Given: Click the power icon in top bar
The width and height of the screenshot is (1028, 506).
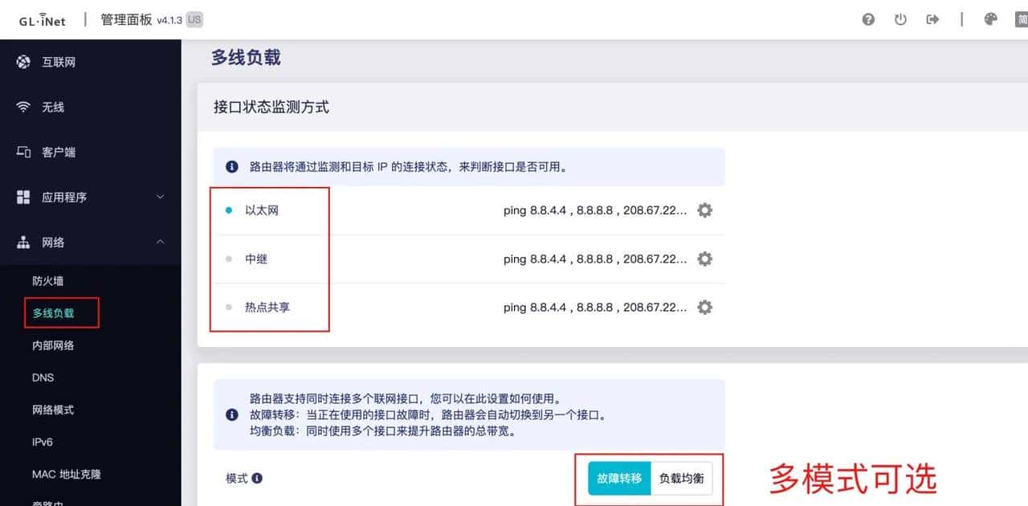Looking at the screenshot, I should 900,18.
